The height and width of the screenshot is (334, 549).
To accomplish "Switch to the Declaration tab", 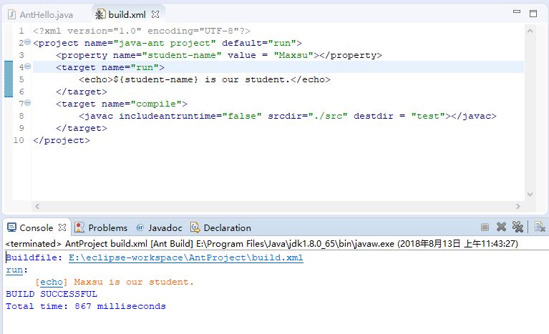I will coord(227,227).
